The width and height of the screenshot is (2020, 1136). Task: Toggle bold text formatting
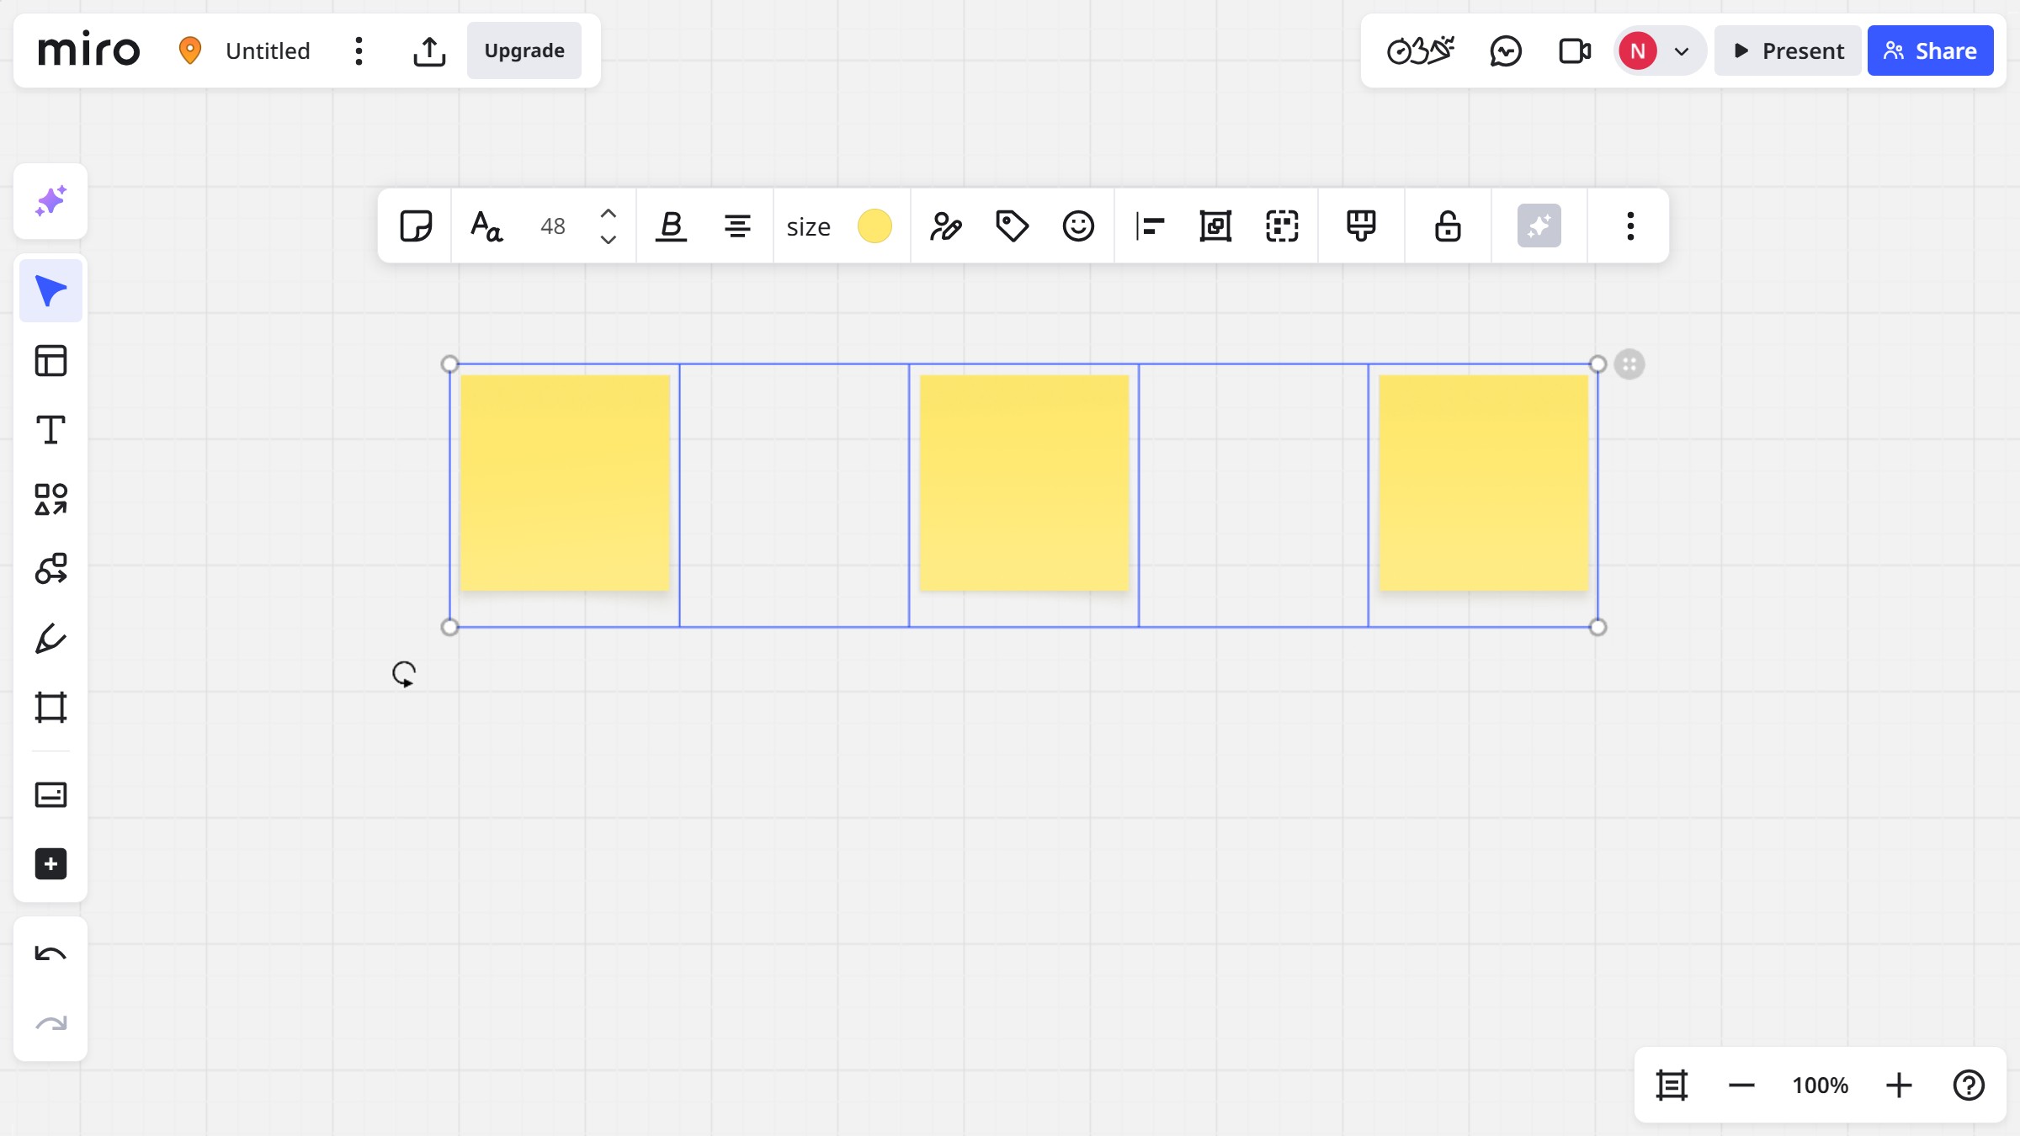tap(671, 226)
